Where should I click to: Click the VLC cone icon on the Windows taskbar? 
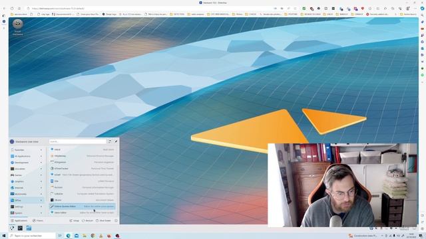click(x=101, y=236)
